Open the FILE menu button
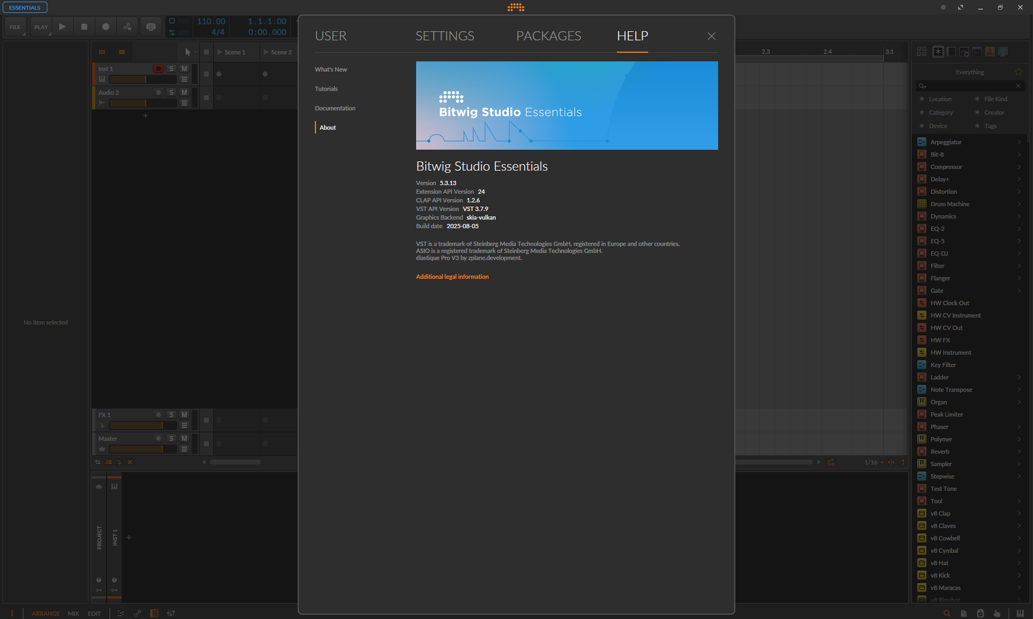 (x=15, y=26)
